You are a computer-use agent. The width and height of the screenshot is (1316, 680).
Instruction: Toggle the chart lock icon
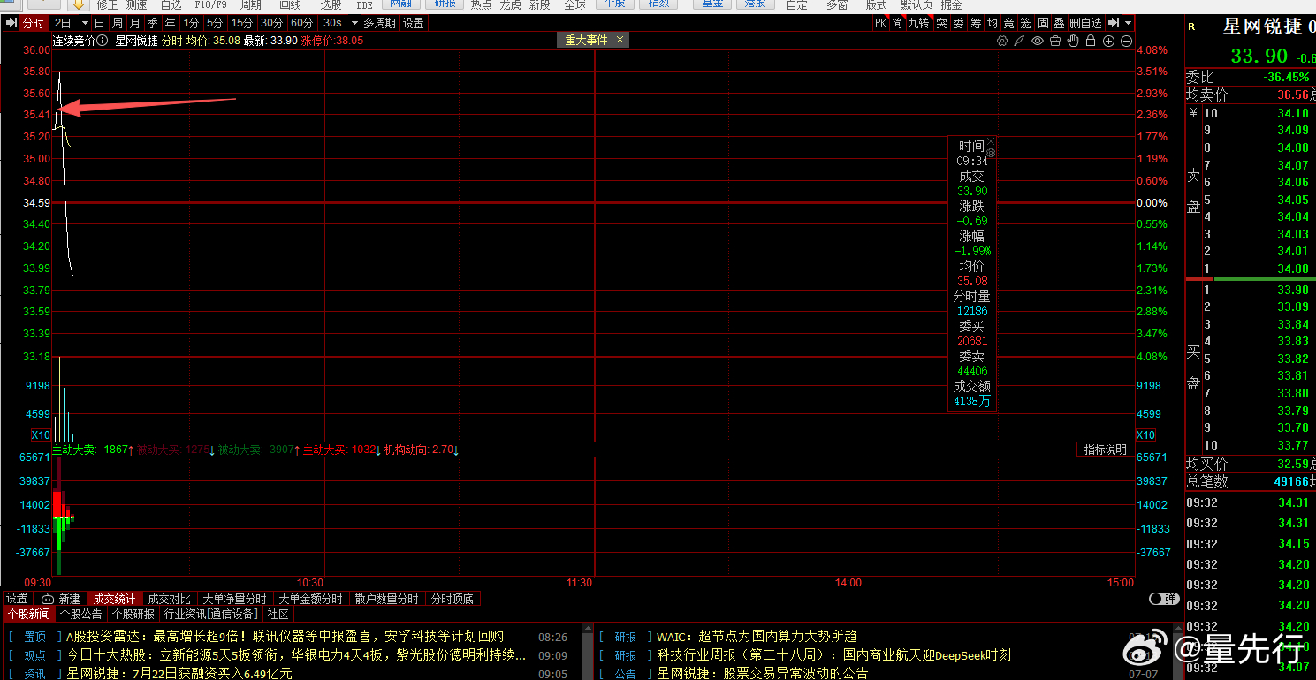(x=1091, y=41)
